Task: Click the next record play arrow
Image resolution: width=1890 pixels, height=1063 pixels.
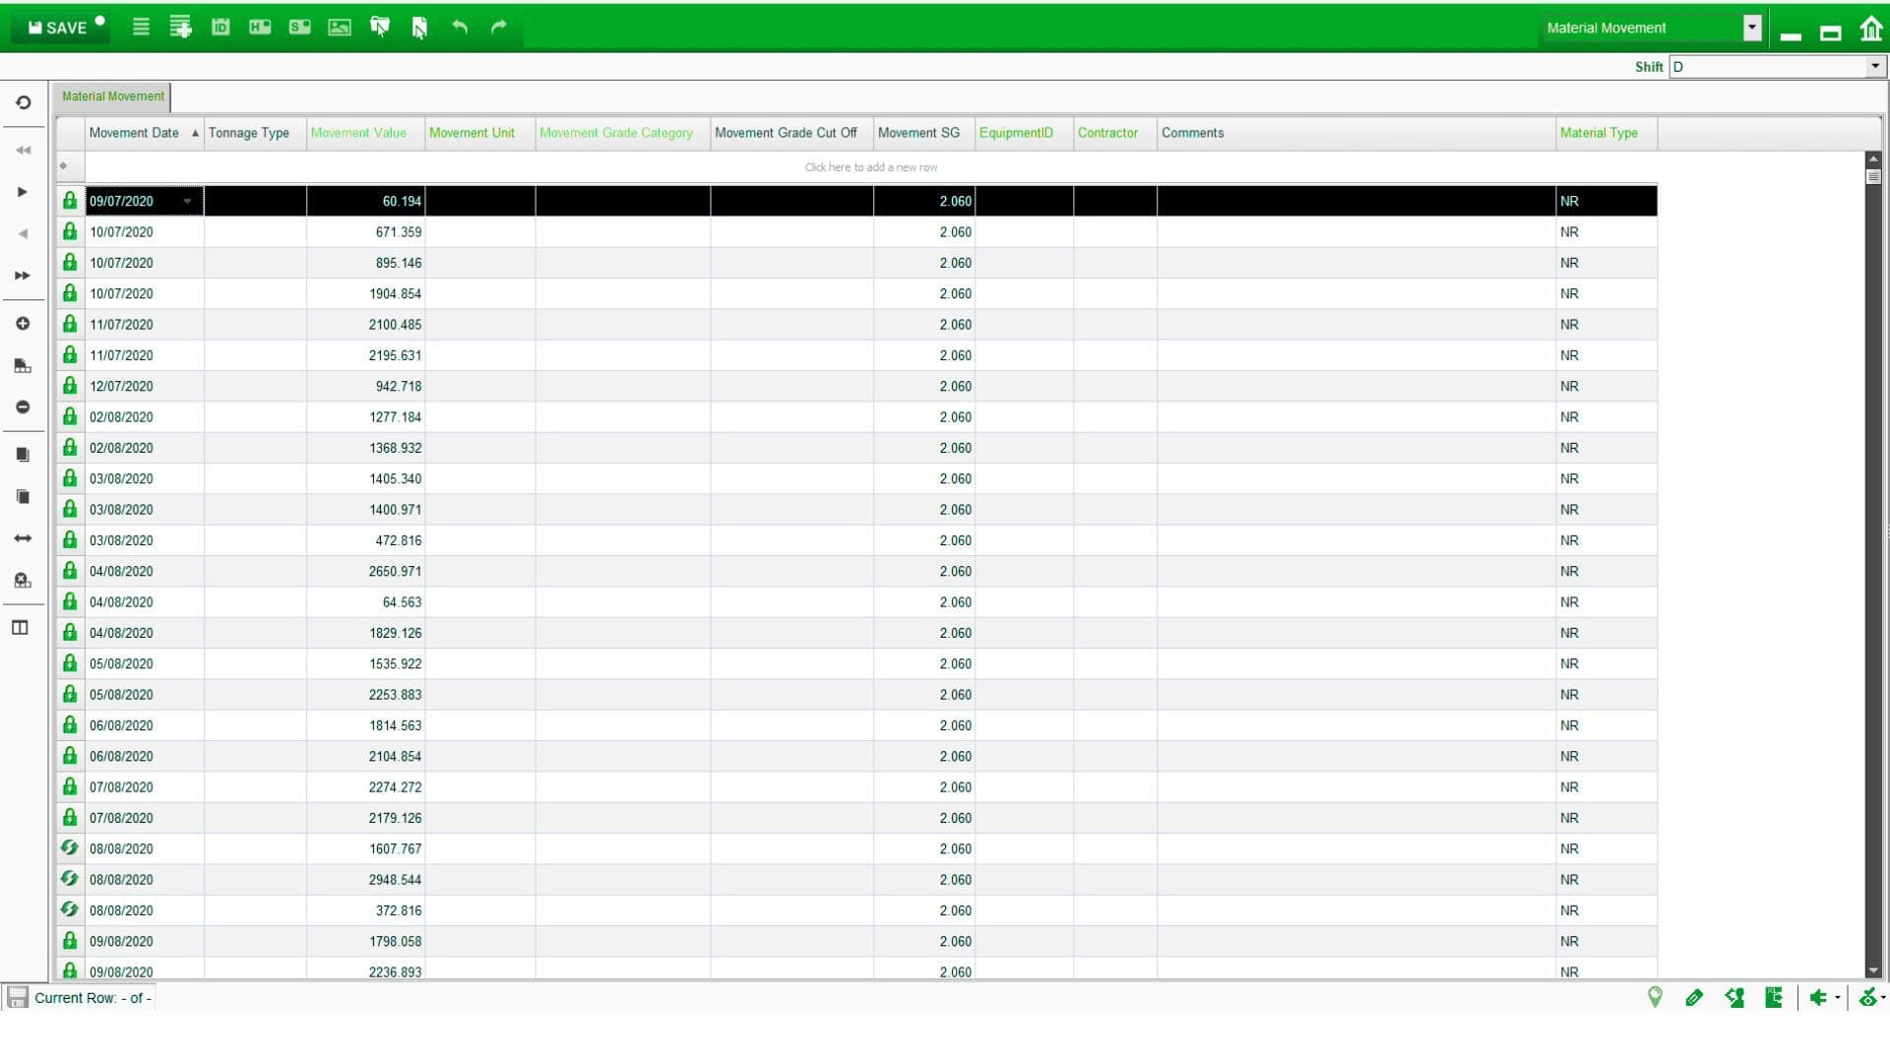Action: click(23, 192)
